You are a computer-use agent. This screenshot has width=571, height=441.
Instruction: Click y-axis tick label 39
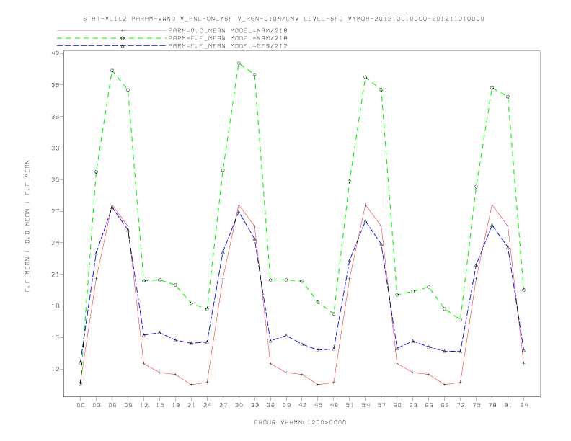pyautogui.click(x=56, y=85)
